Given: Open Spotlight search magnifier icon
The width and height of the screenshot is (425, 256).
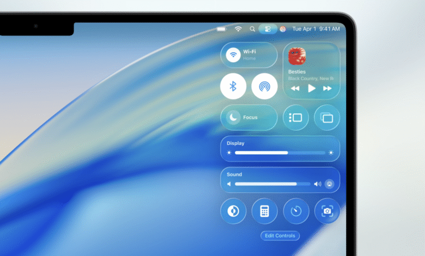Looking at the screenshot, I should [x=252, y=29].
